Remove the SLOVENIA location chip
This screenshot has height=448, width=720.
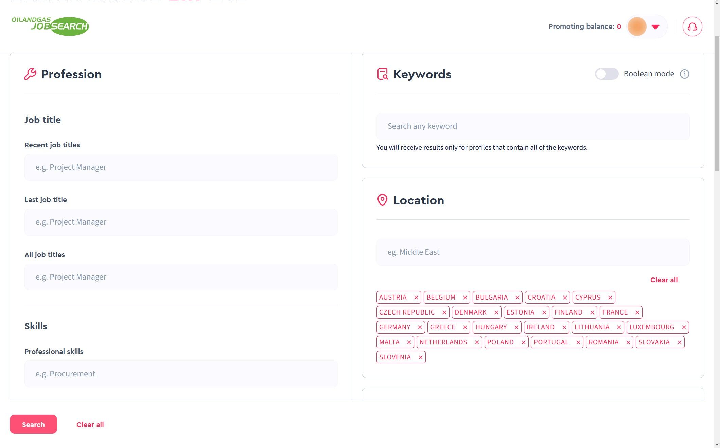(420, 357)
